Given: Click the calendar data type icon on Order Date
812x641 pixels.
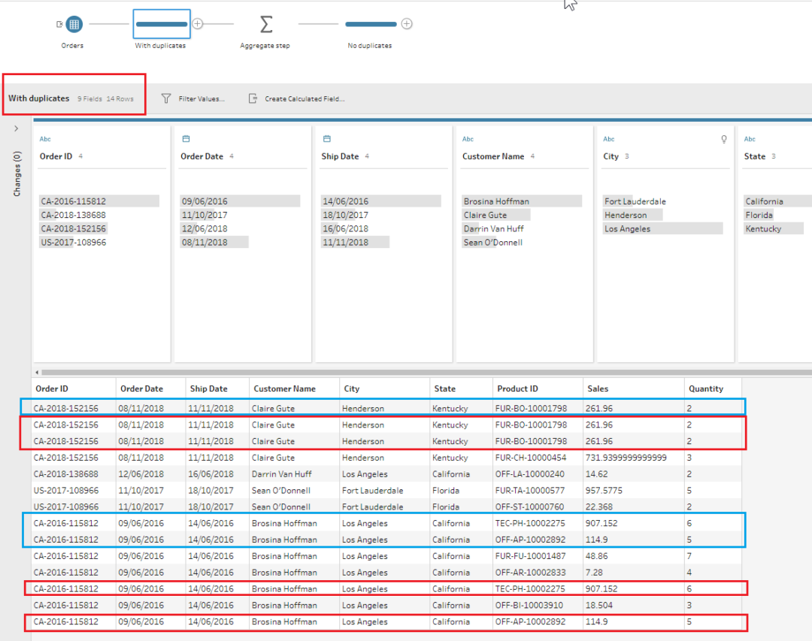Looking at the screenshot, I should 186,138.
